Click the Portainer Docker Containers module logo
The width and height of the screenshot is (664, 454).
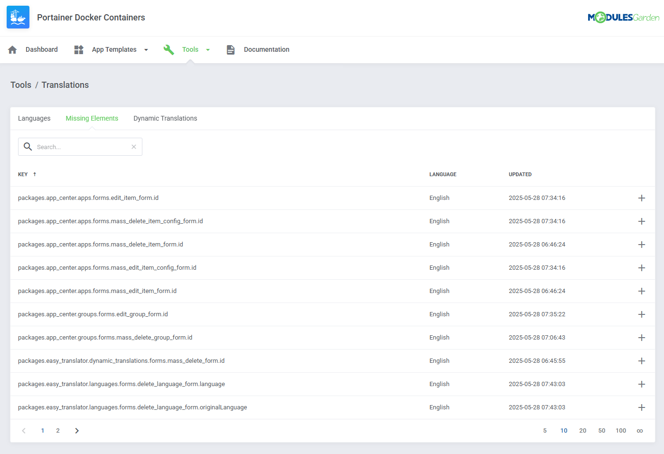click(x=18, y=17)
